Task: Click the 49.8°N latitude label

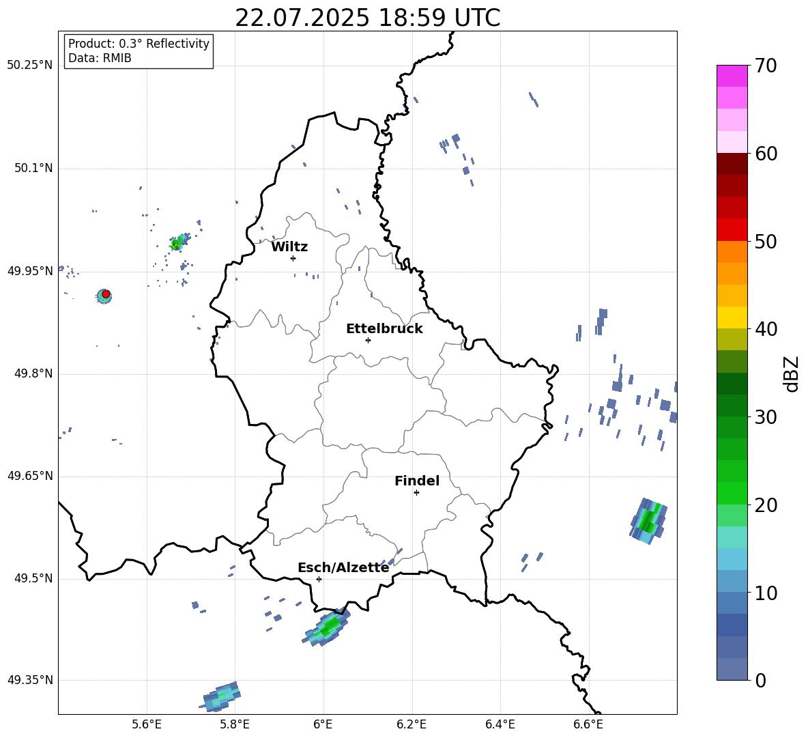Action: point(33,373)
